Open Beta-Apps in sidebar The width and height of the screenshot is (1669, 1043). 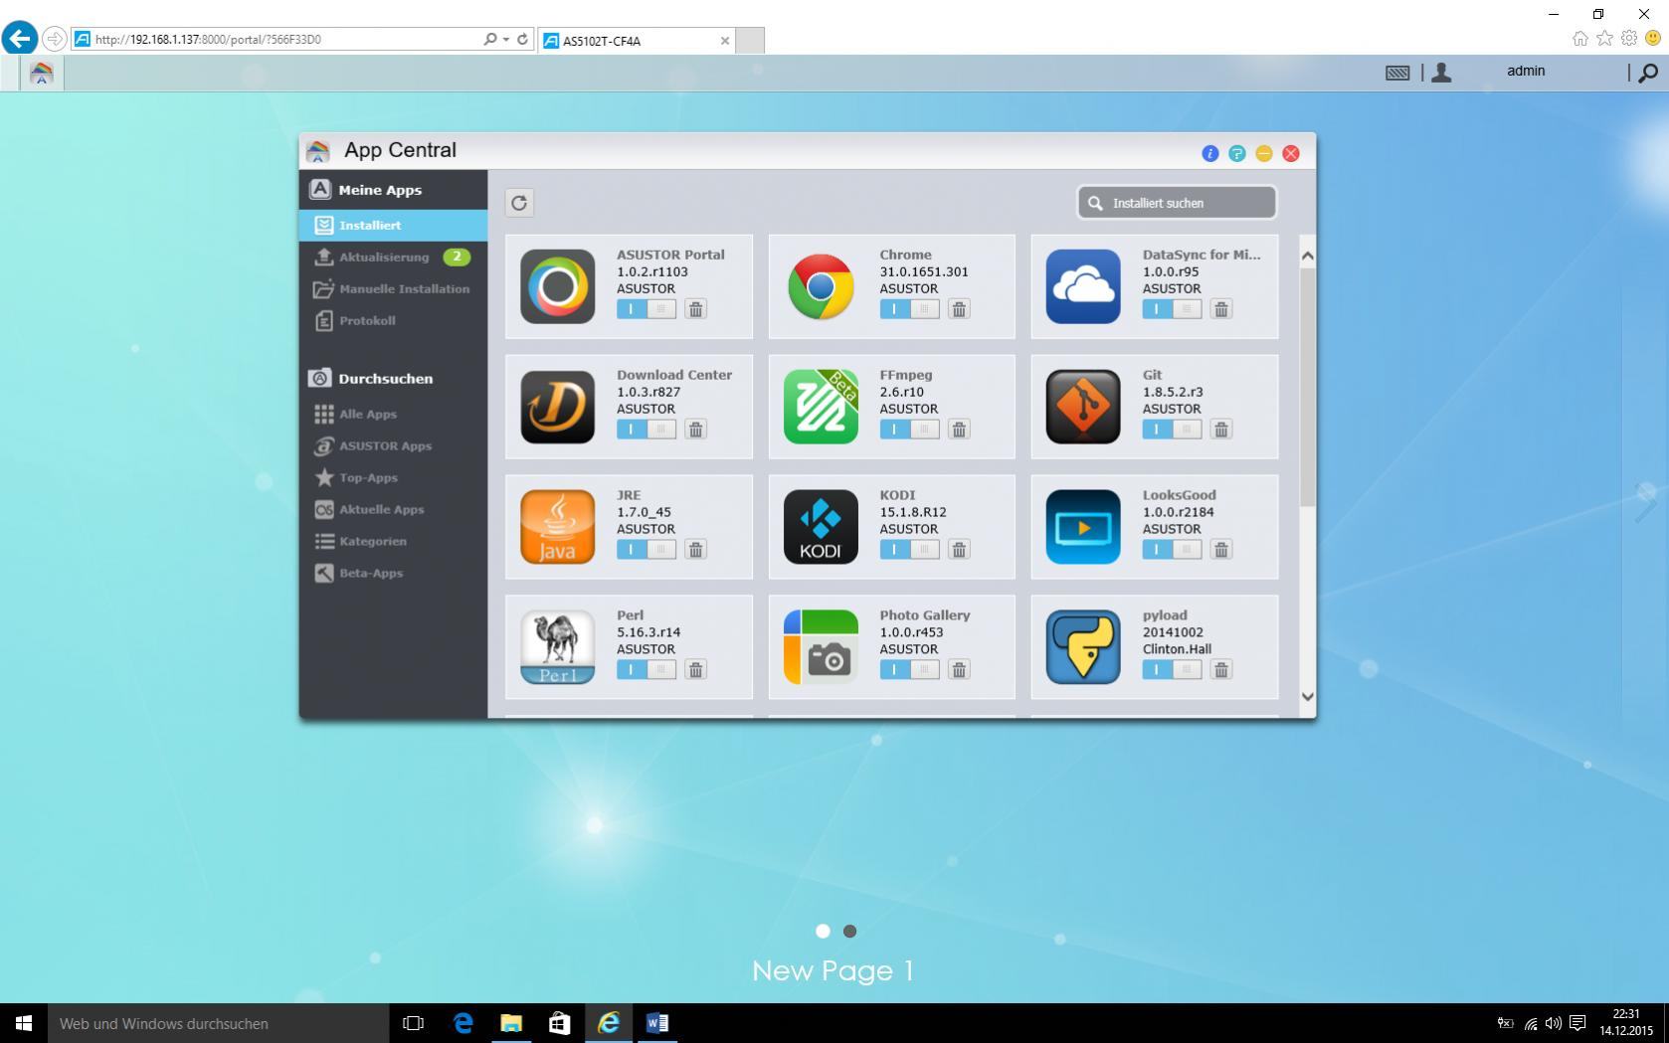pyautogui.click(x=393, y=573)
